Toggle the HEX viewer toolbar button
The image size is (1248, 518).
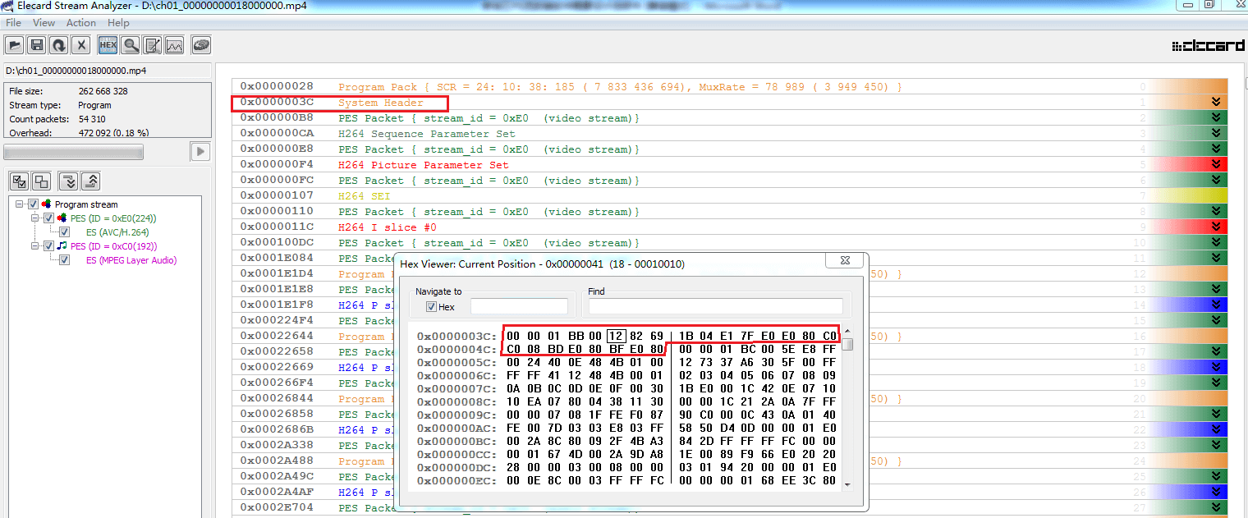pyautogui.click(x=108, y=45)
